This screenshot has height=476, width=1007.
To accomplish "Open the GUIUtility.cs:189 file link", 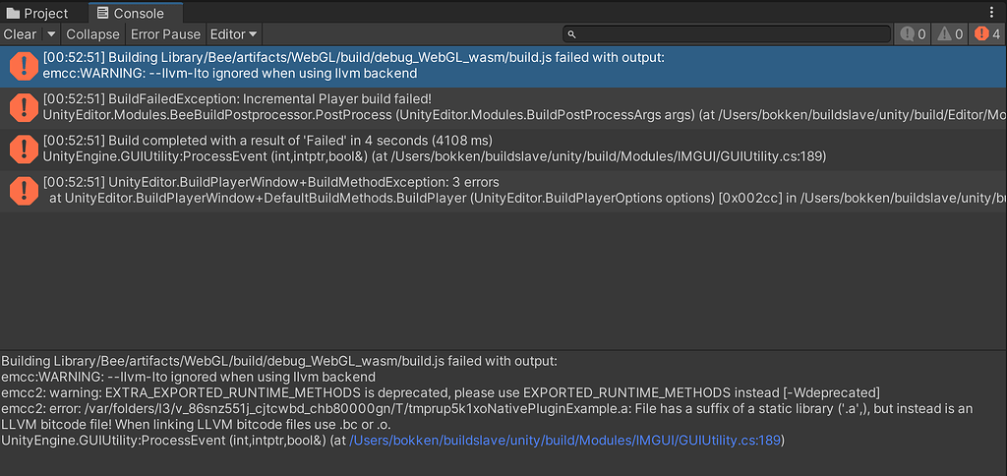I will tap(565, 441).
